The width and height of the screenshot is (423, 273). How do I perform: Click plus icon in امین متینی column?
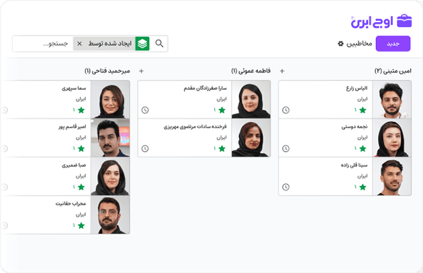click(x=282, y=70)
